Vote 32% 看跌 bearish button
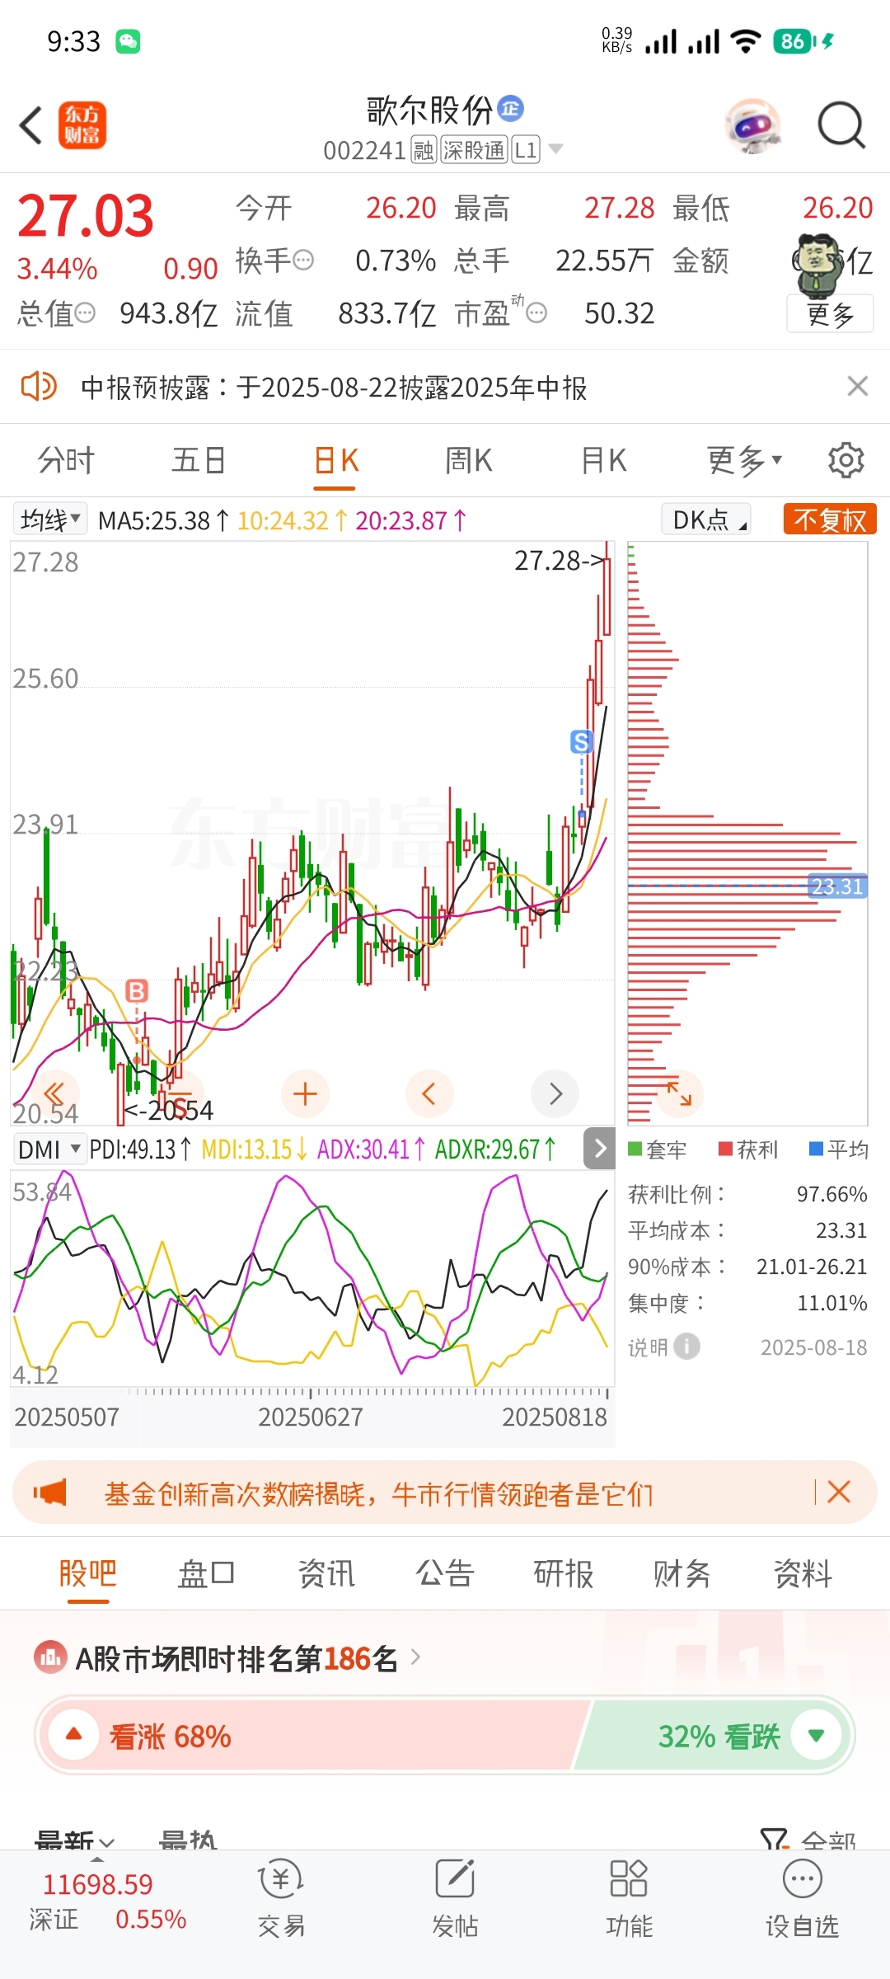 (714, 1736)
